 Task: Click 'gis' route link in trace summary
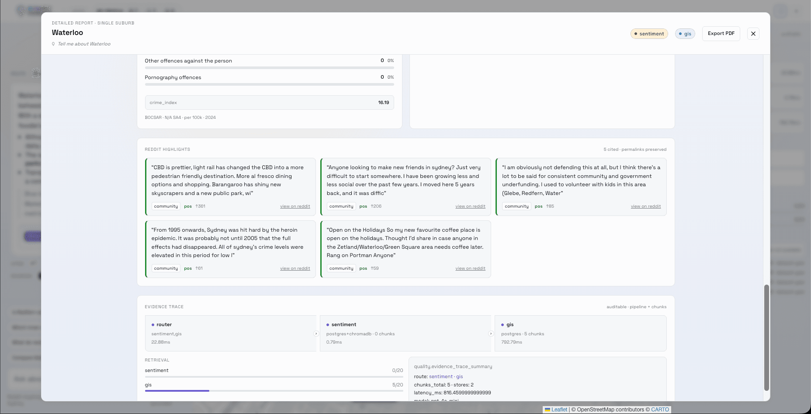tap(460, 376)
